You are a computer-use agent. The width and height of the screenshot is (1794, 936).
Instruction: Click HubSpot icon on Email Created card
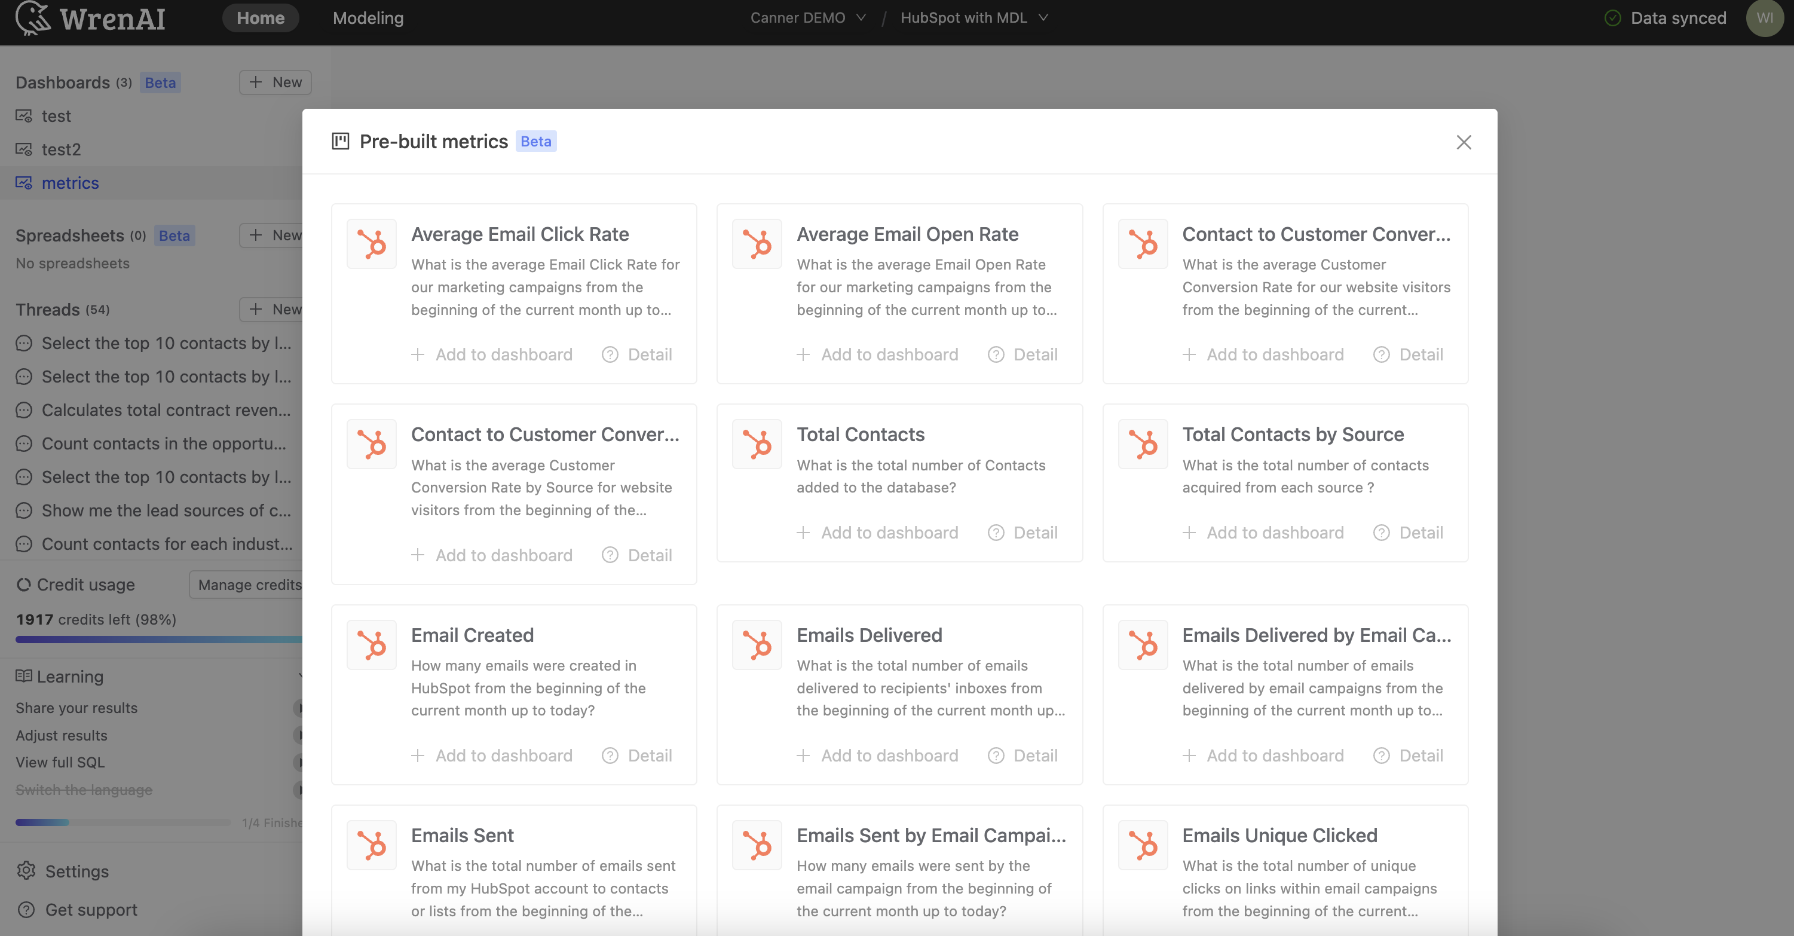click(x=371, y=644)
